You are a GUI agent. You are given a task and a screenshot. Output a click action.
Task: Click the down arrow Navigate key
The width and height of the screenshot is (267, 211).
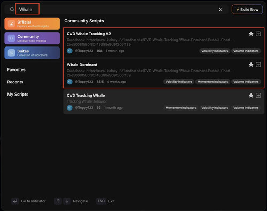click(x=67, y=201)
